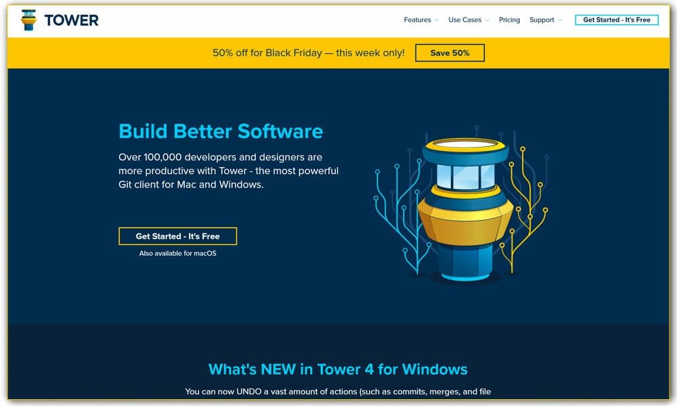Click the control tower illustration's glass windows
The image size is (677, 406).
(465, 176)
